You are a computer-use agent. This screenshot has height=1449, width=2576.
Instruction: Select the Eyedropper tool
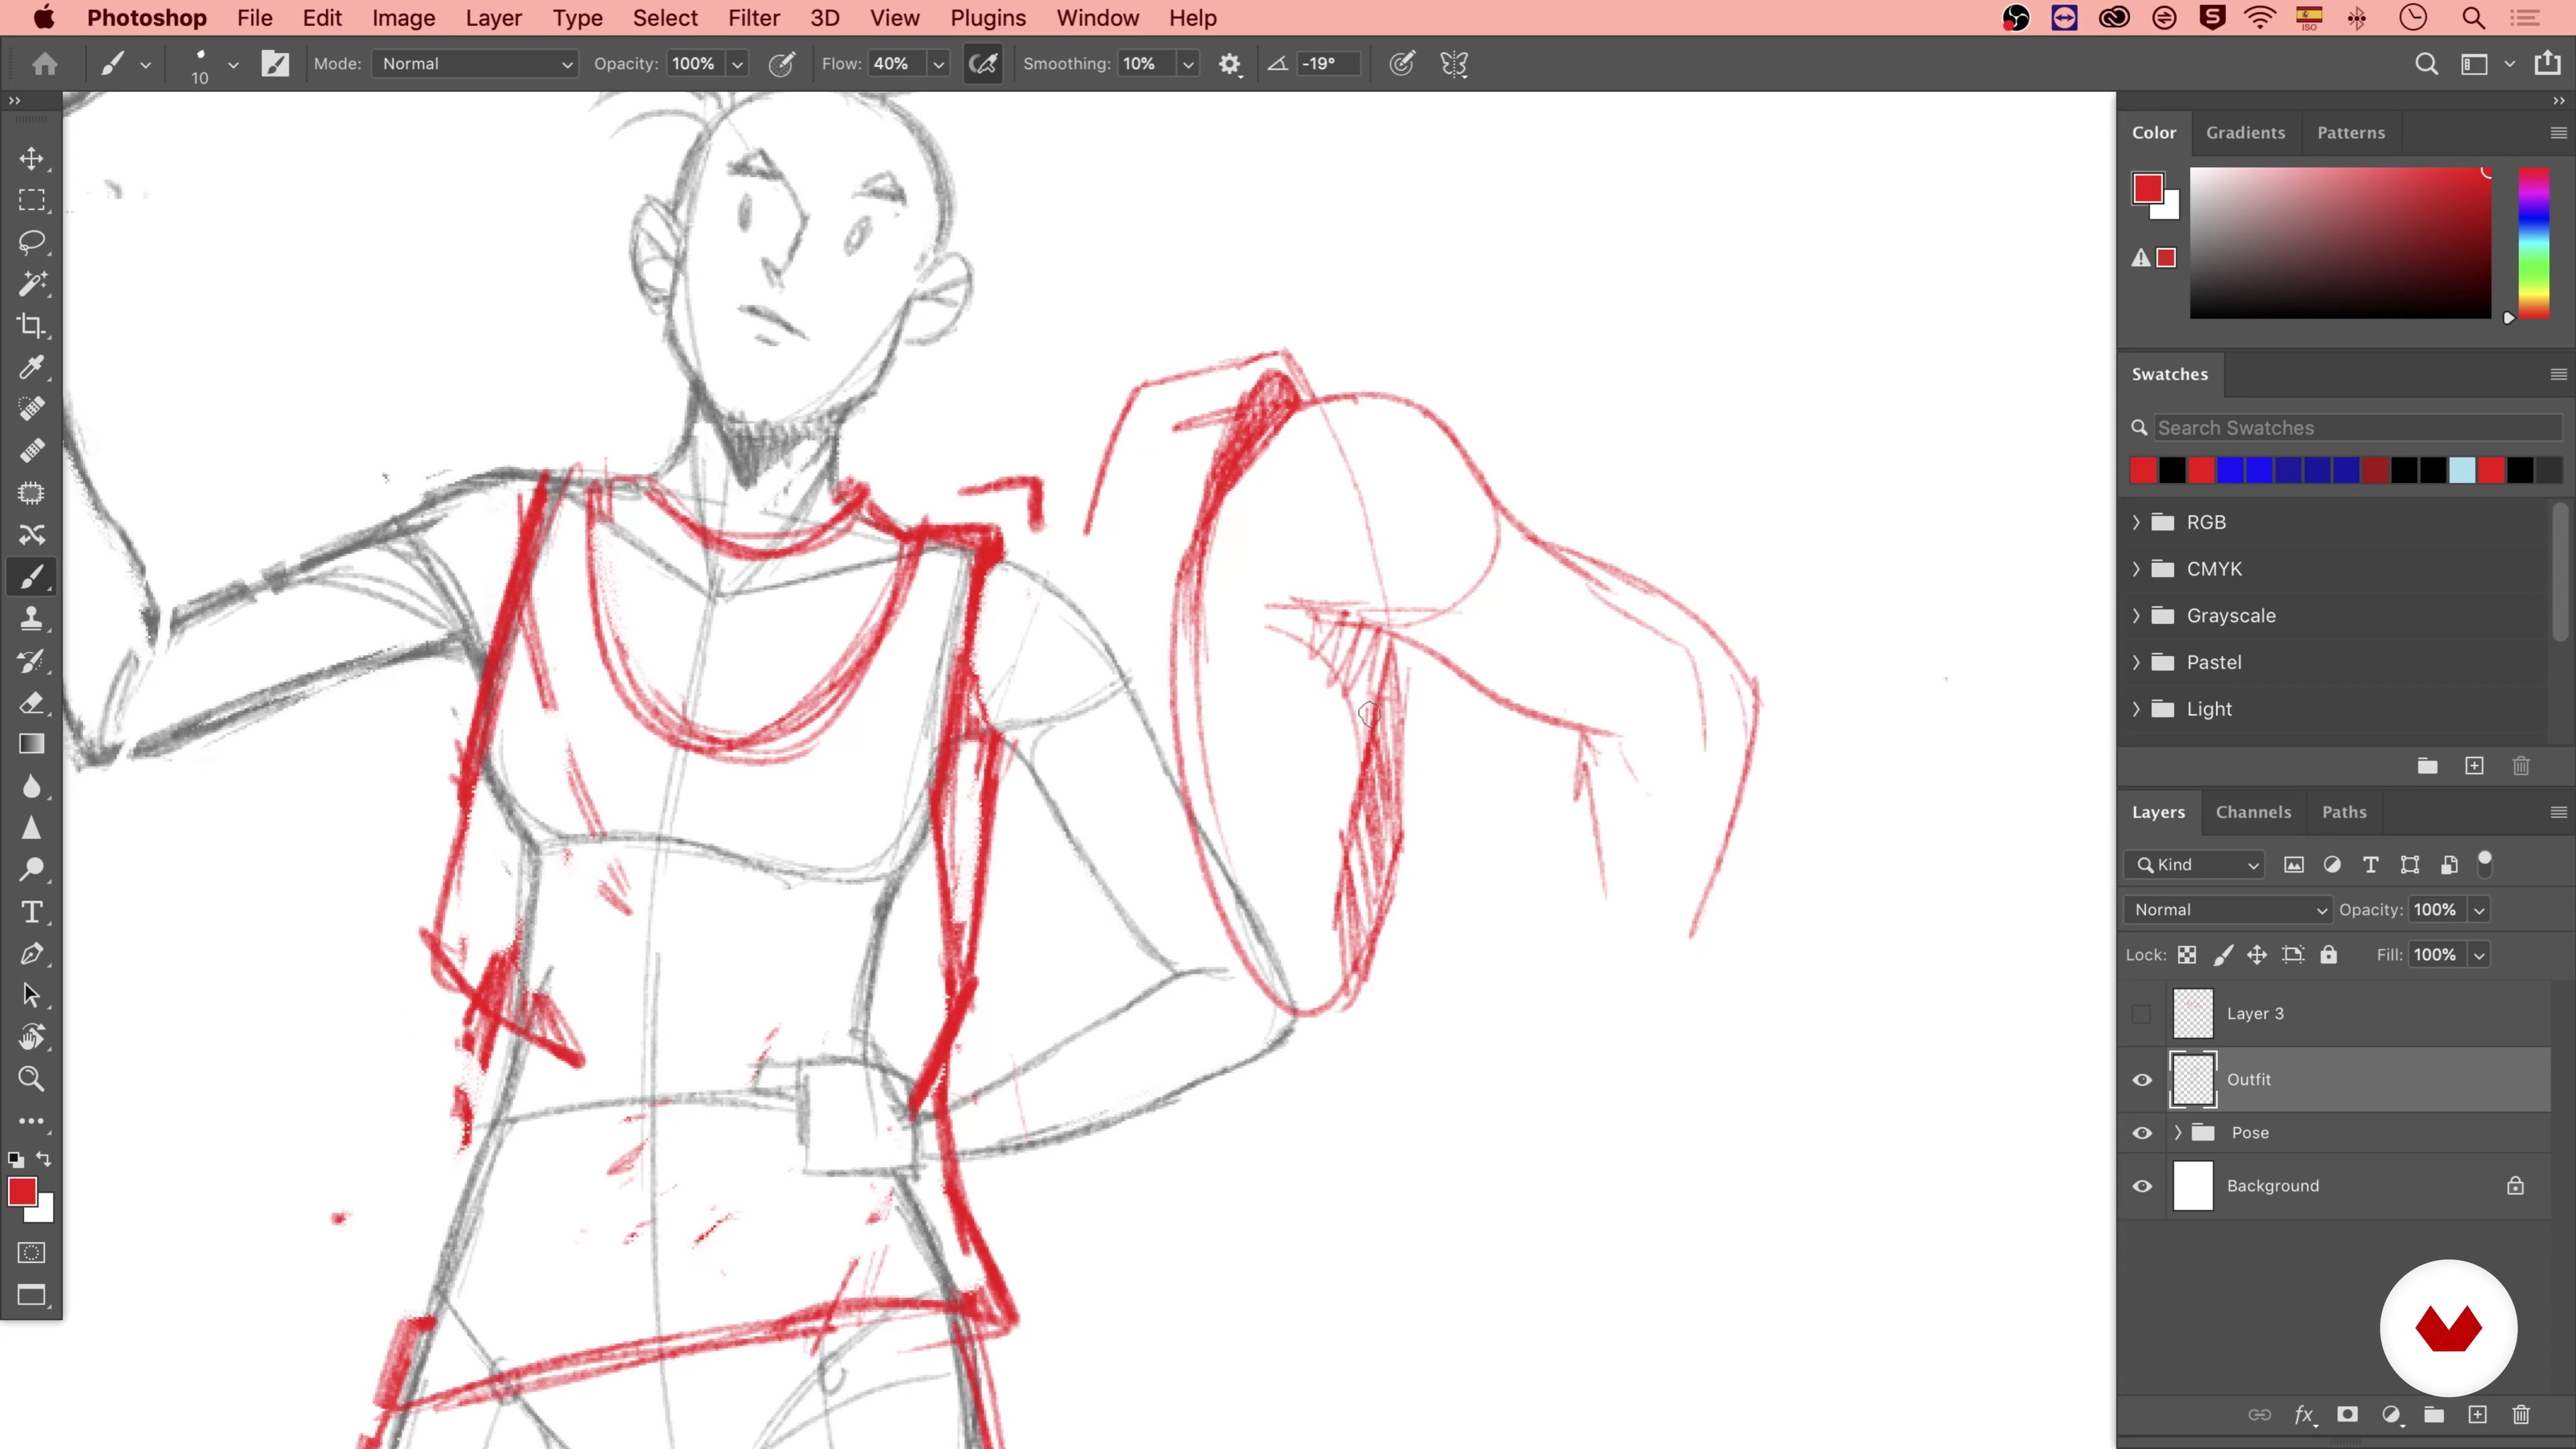point(31,368)
